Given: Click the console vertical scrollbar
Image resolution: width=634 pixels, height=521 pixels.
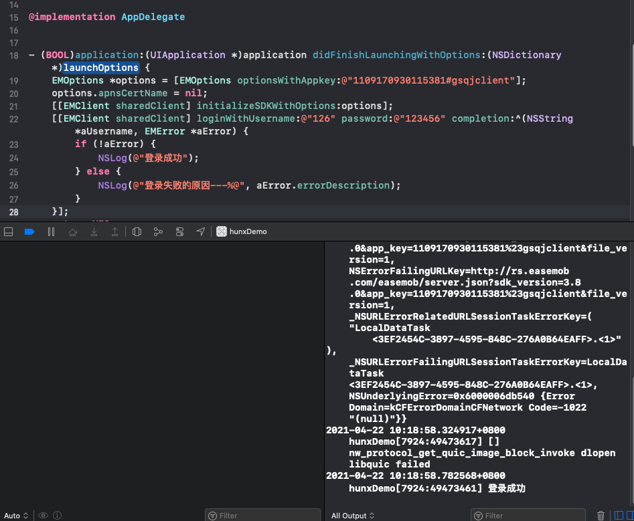Looking at the screenshot, I should click(x=631, y=440).
